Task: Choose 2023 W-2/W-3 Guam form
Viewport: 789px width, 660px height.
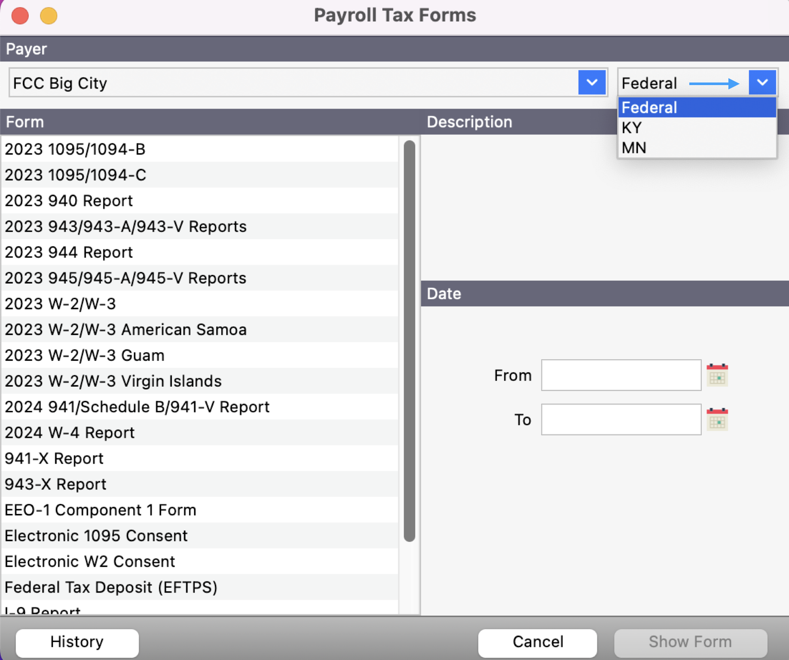Action: point(85,355)
